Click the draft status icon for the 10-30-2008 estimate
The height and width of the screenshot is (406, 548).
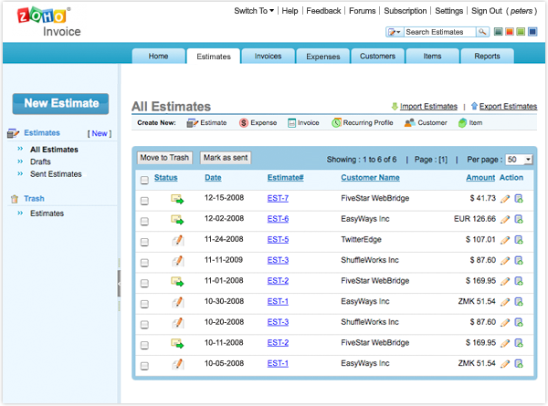pyautogui.click(x=178, y=302)
